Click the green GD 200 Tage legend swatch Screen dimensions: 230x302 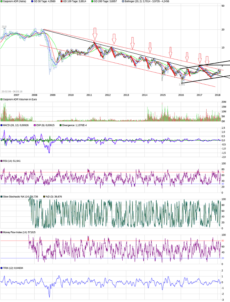(x=92, y=1)
